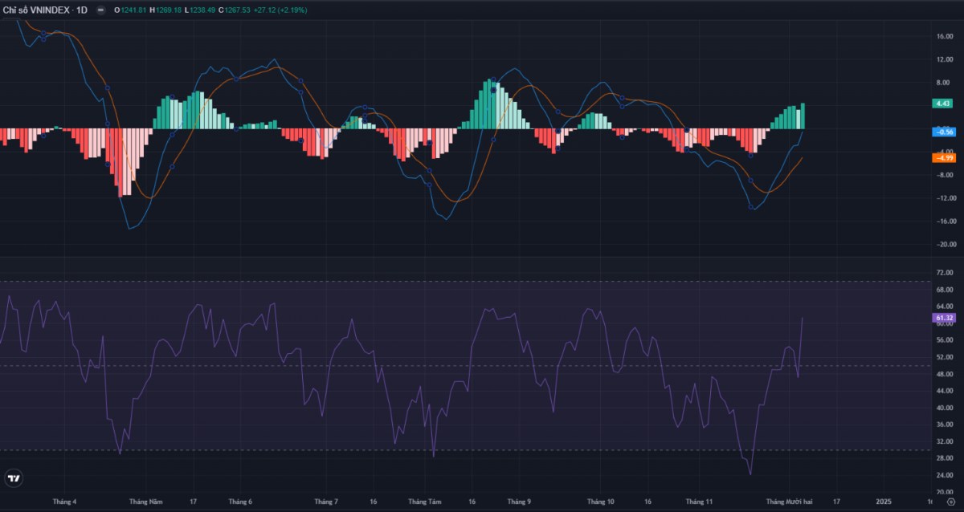Click the 28.00 RSI scale label

pos(944,458)
